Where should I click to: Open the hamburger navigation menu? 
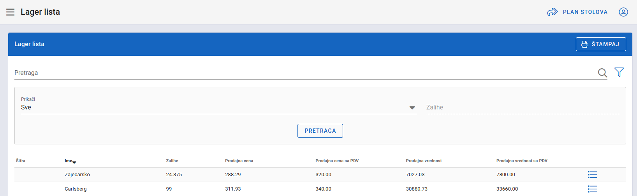[x=11, y=12]
